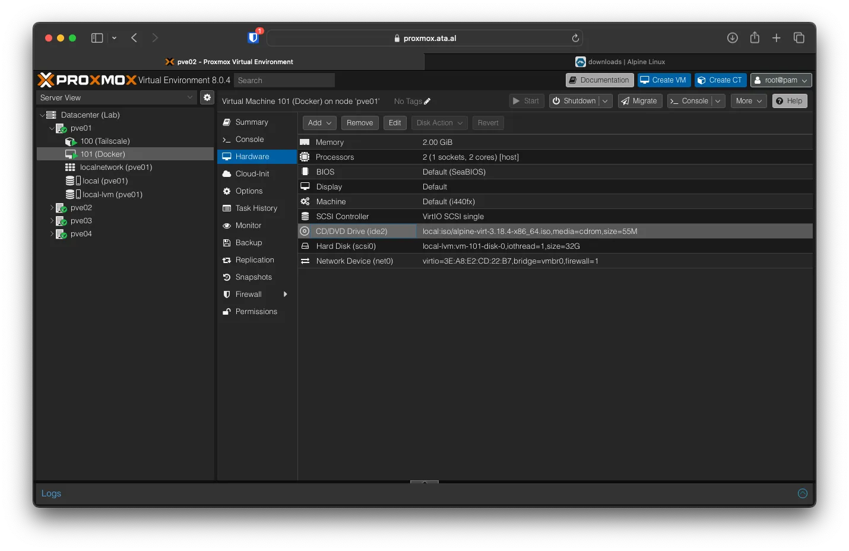Open the Replication tab
The height and width of the screenshot is (551, 849).
257,260
